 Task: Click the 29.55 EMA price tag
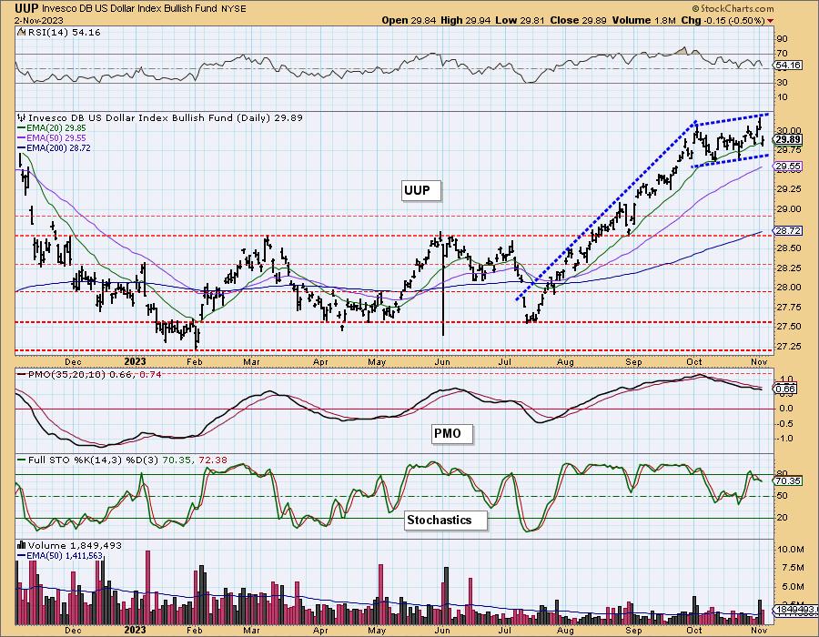pyautogui.click(x=789, y=167)
